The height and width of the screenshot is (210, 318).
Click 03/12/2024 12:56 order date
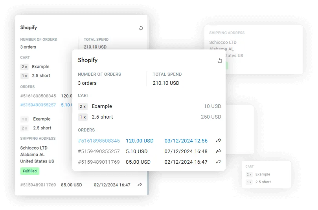coord(186,141)
